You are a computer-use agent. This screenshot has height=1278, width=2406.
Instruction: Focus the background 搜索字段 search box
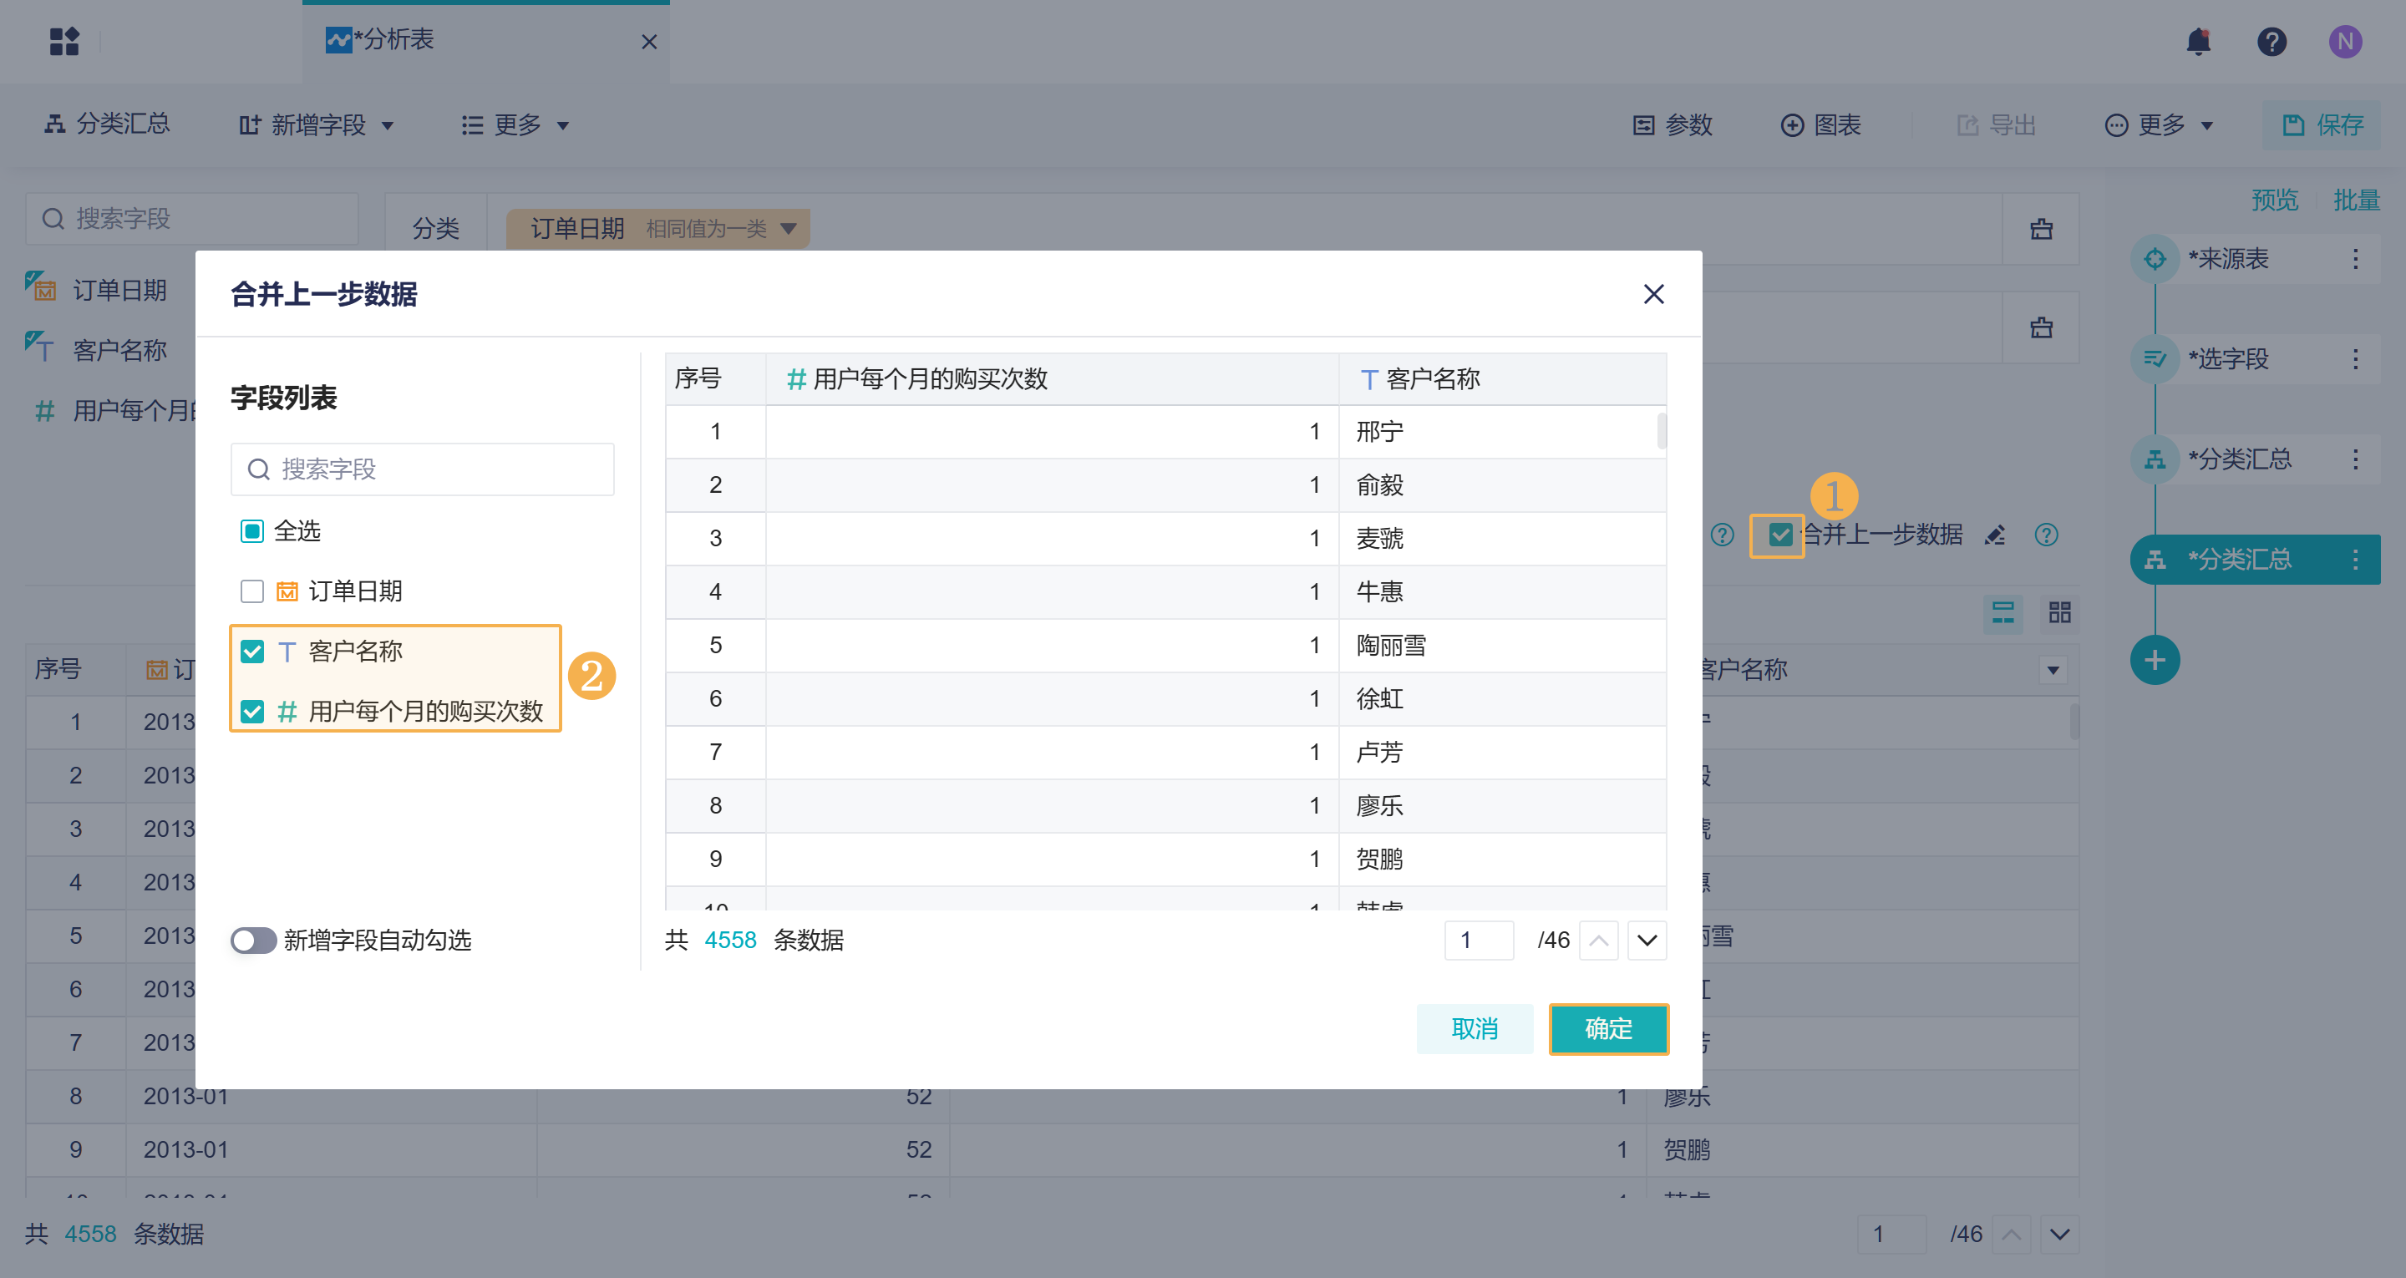[x=191, y=219]
